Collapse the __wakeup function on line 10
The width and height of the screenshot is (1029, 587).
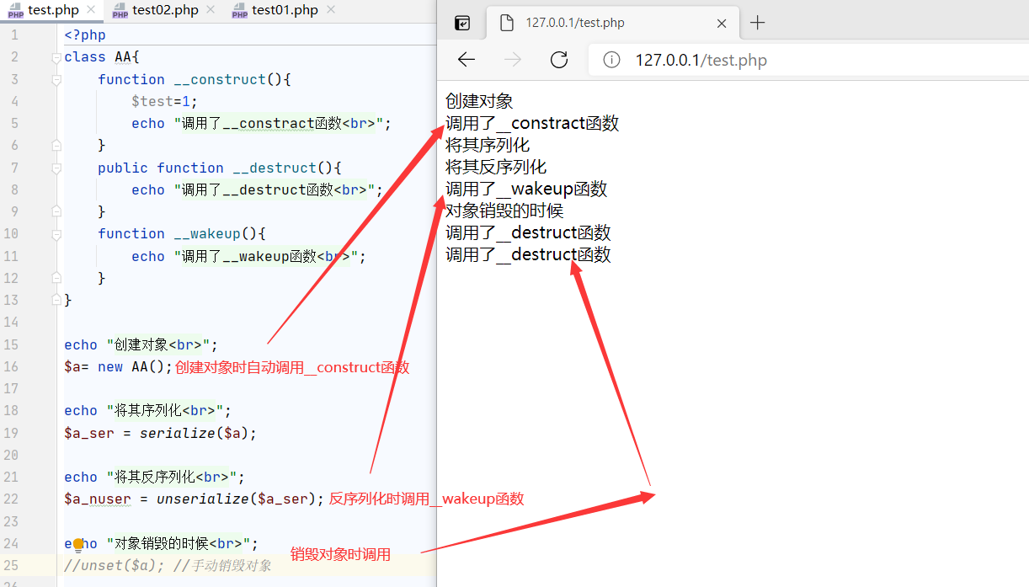(56, 233)
